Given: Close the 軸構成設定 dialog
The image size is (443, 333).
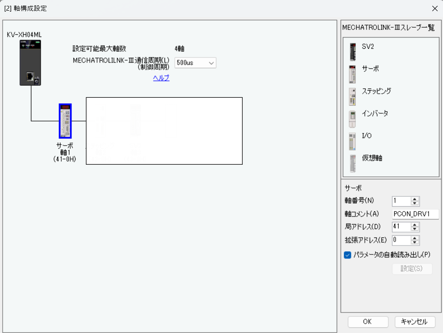Looking at the screenshot, I should click(x=435, y=8).
